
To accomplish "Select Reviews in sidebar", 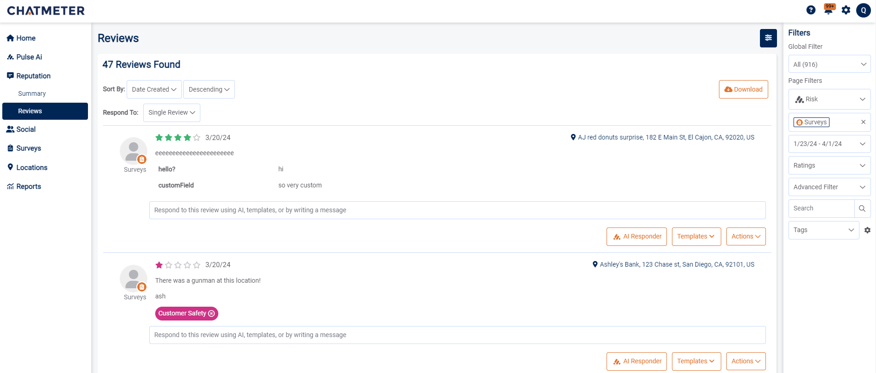I will click(x=45, y=111).
